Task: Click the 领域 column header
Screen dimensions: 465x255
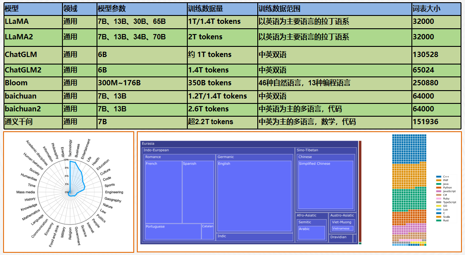Action: click(x=79, y=9)
